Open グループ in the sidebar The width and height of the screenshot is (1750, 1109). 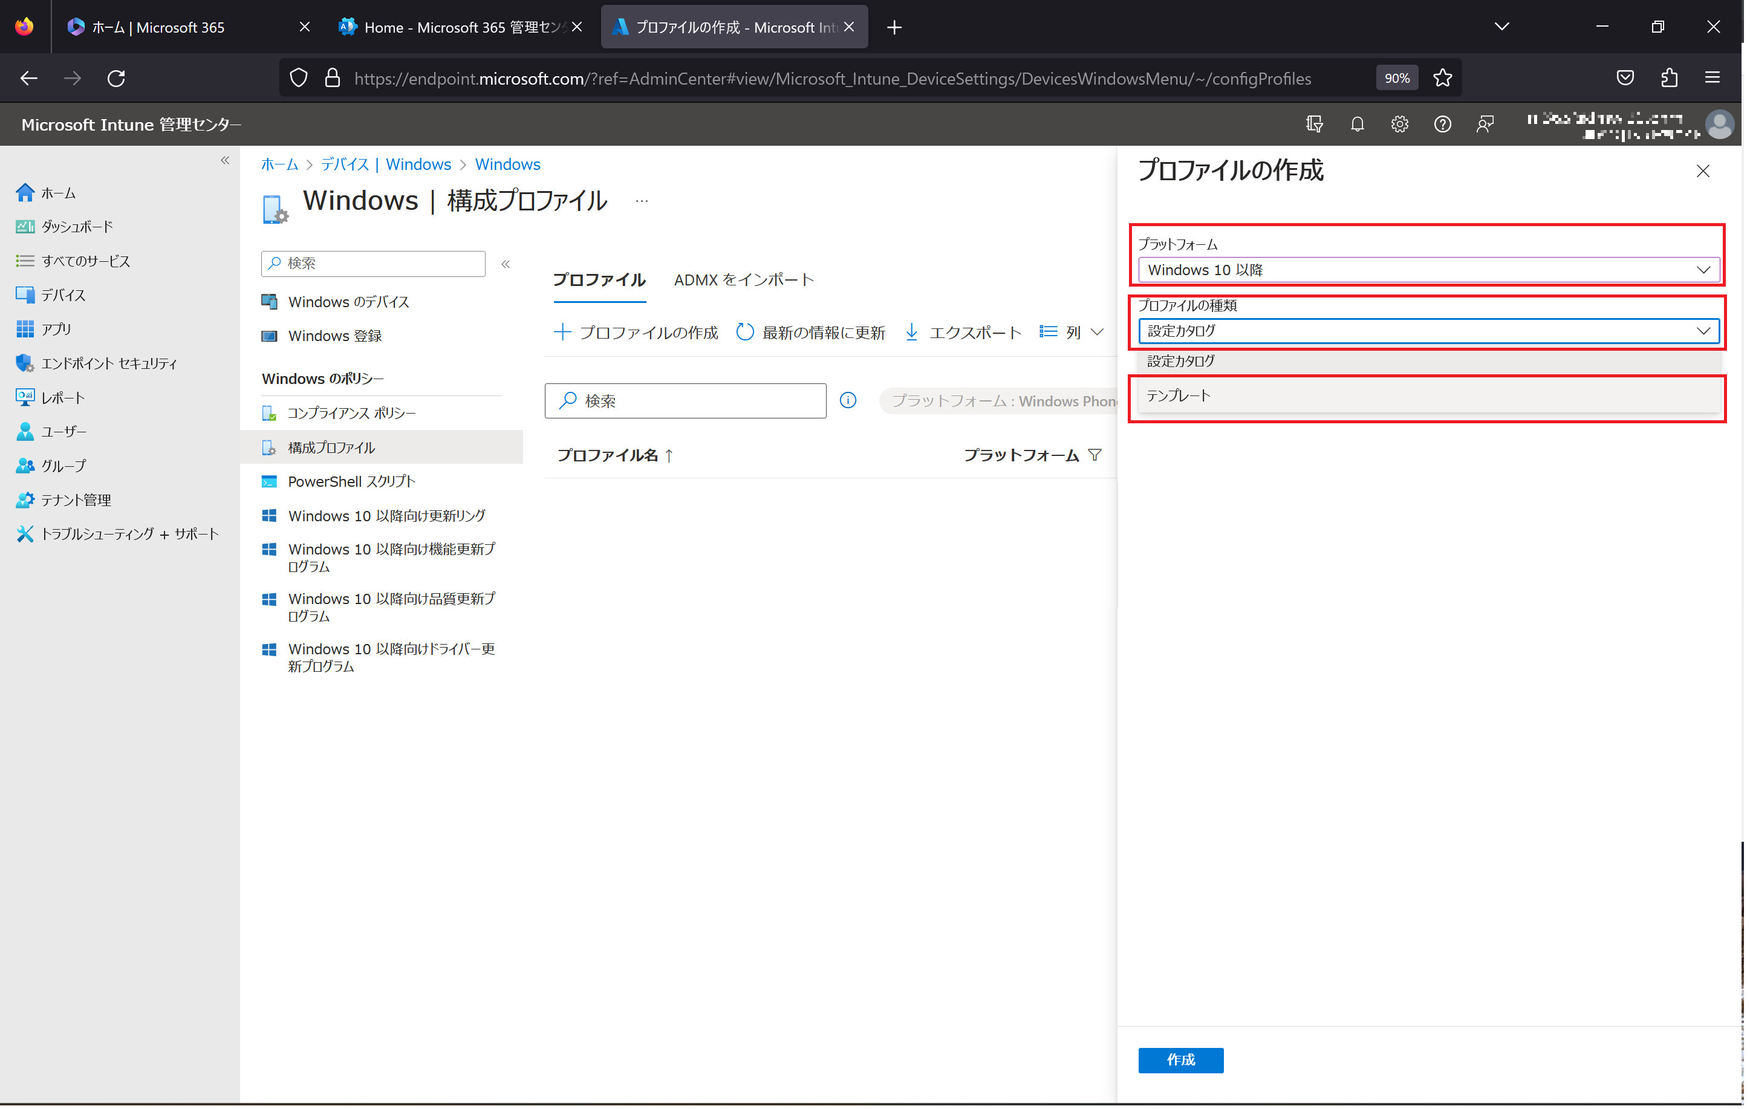pos(51,467)
